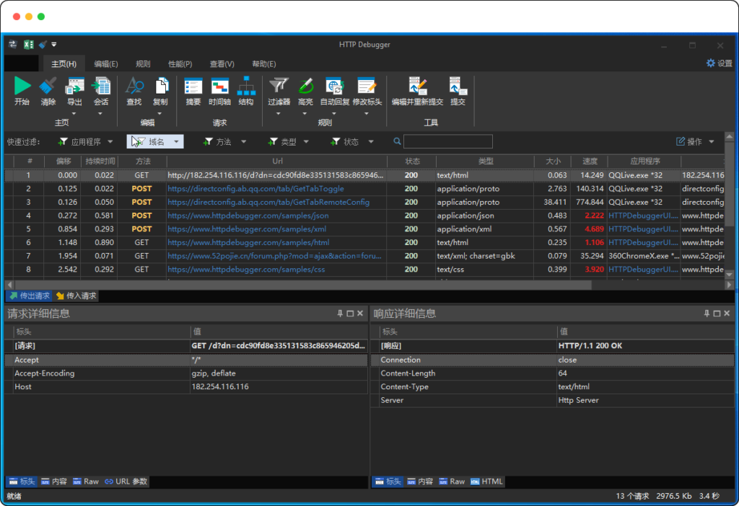
Task: Open the GetTabToggle request URL link
Action: click(256, 188)
